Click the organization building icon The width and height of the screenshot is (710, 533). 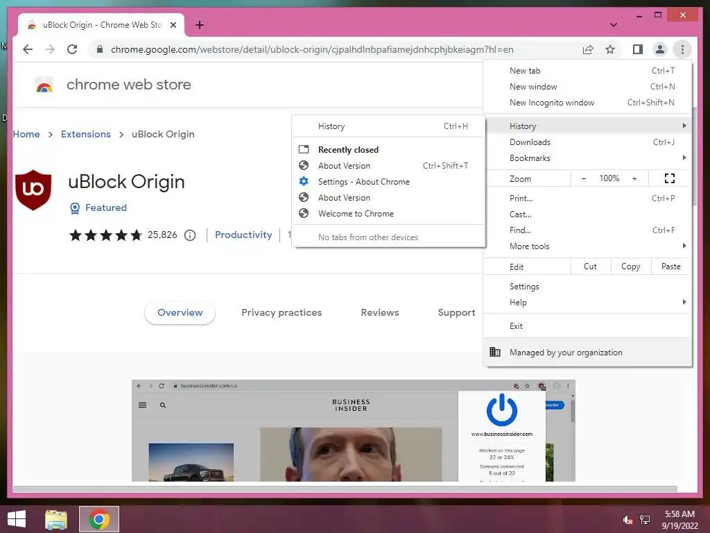click(495, 352)
